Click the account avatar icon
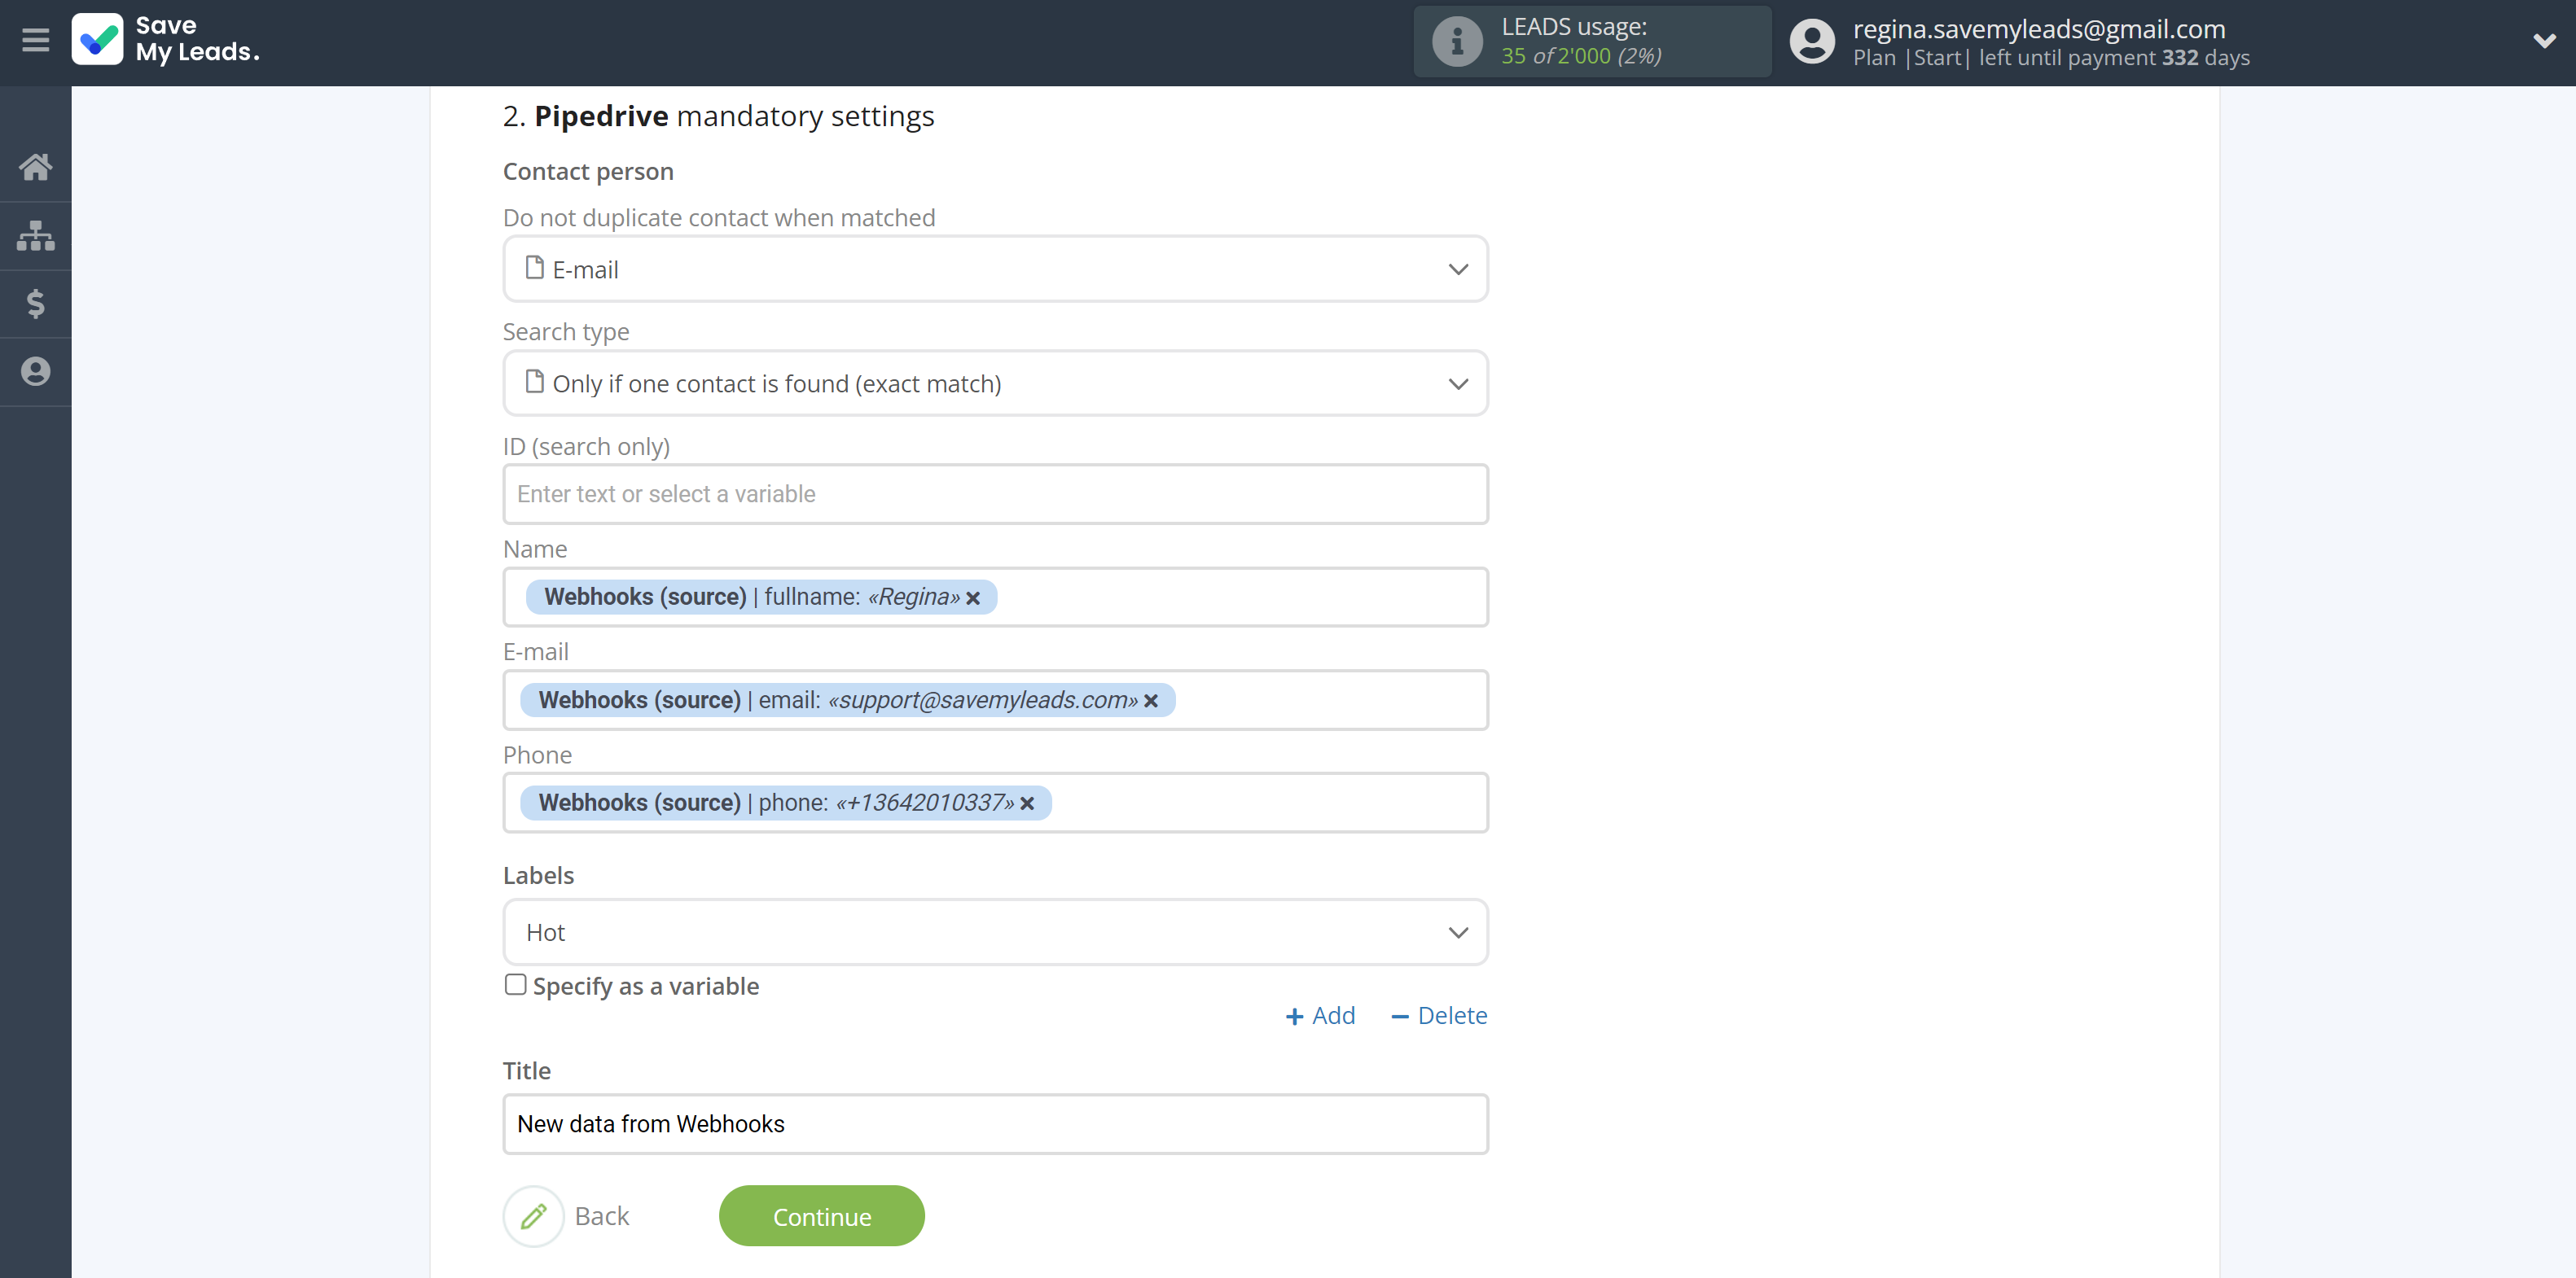The width and height of the screenshot is (2576, 1278). pyautogui.click(x=1811, y=42)
